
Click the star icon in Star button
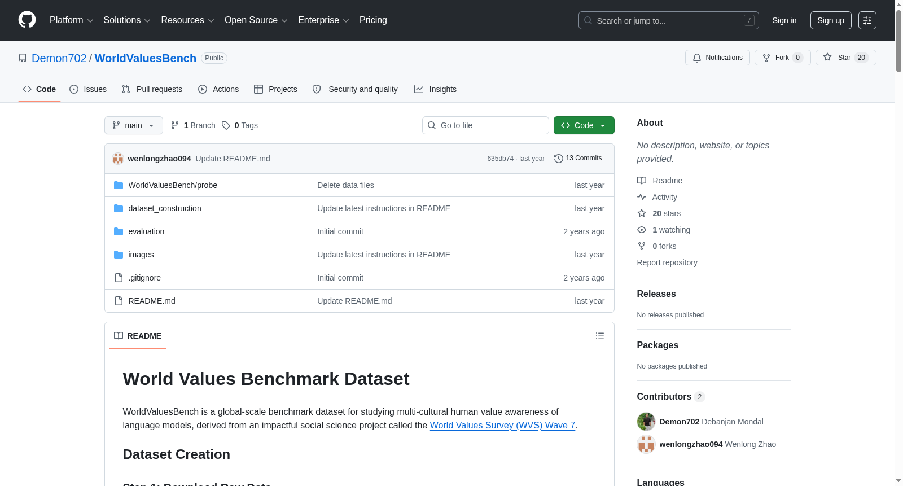click(x=827, y=57)
